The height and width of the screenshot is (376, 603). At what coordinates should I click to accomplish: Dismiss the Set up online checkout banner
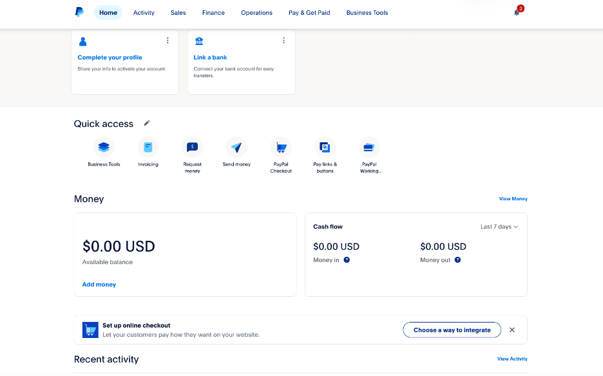[512, 330]
